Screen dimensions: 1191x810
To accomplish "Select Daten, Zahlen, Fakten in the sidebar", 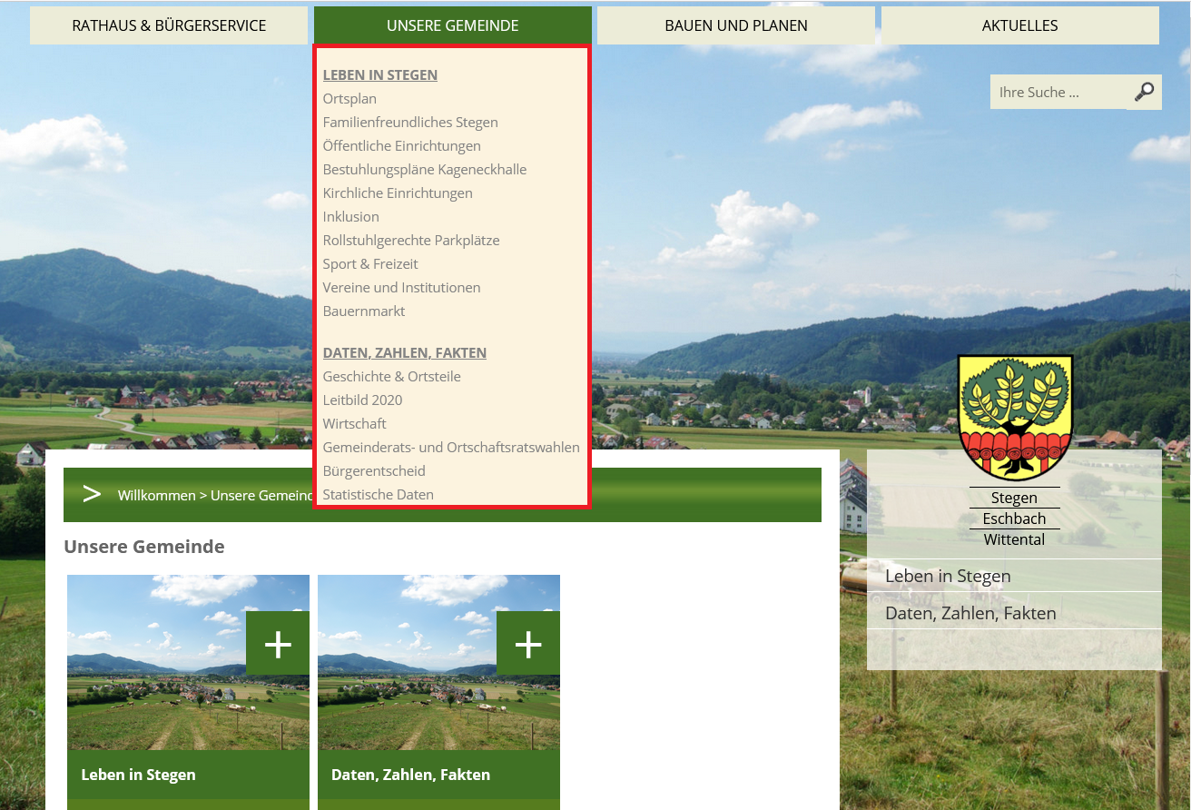I will (970, 613).
